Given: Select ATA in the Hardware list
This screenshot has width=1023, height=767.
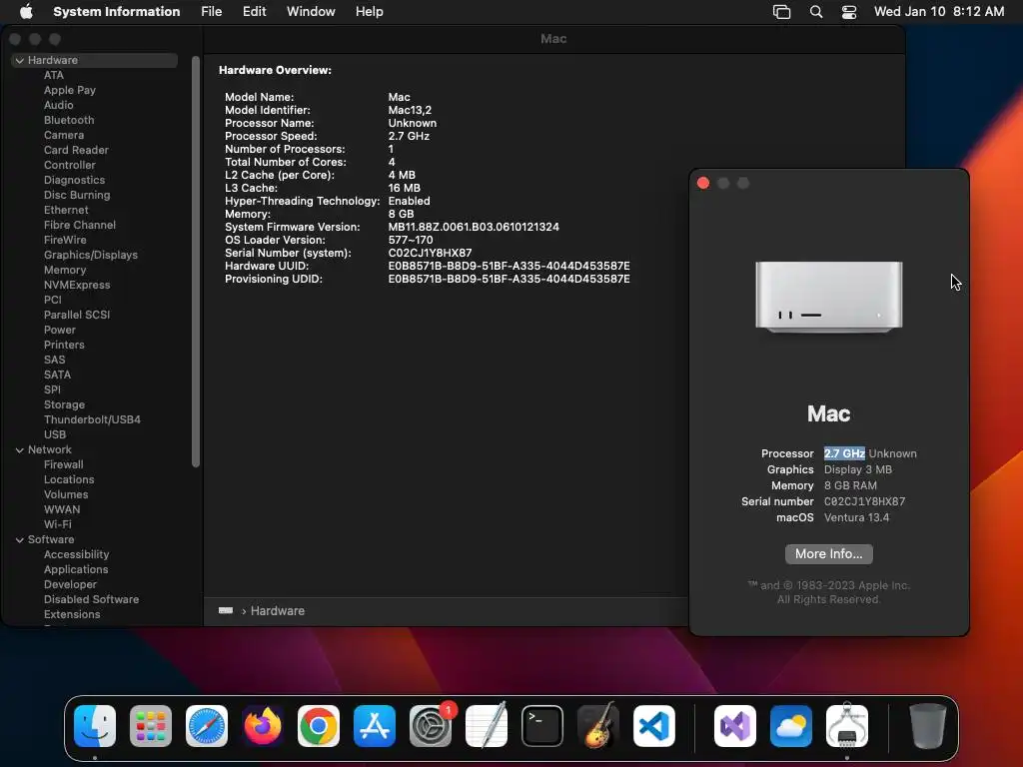Looking at the screenshot, I should tap(54, 75).
